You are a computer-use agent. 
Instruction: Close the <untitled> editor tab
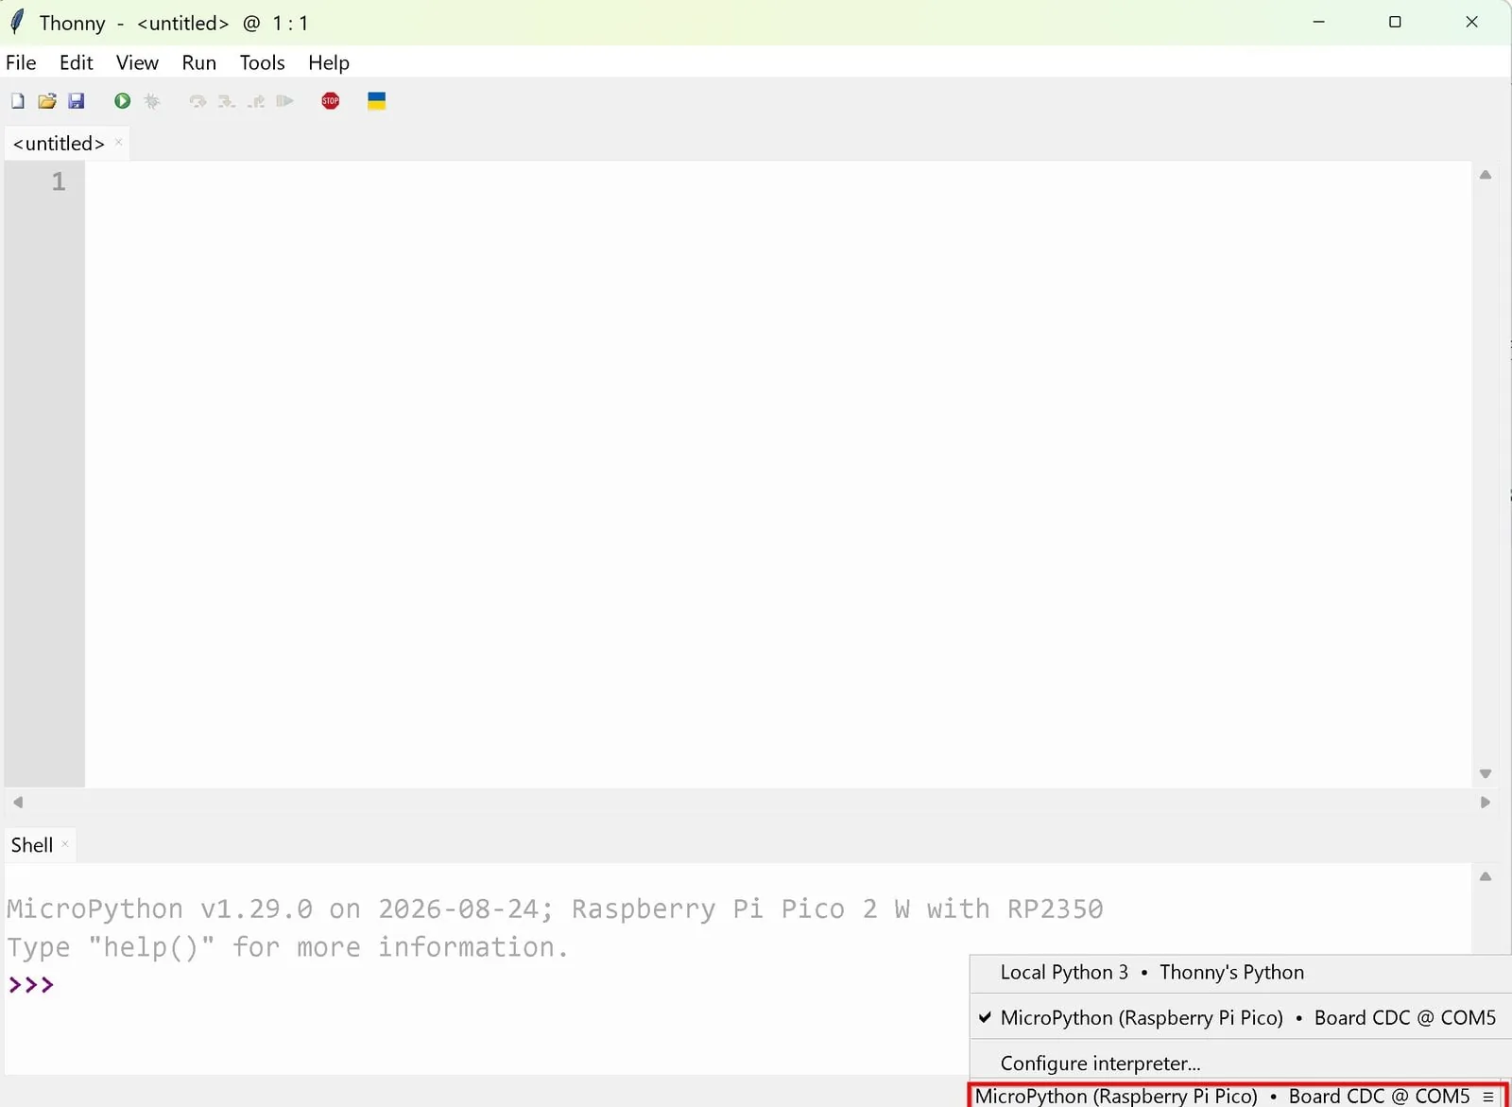click(x=118, y=143)
